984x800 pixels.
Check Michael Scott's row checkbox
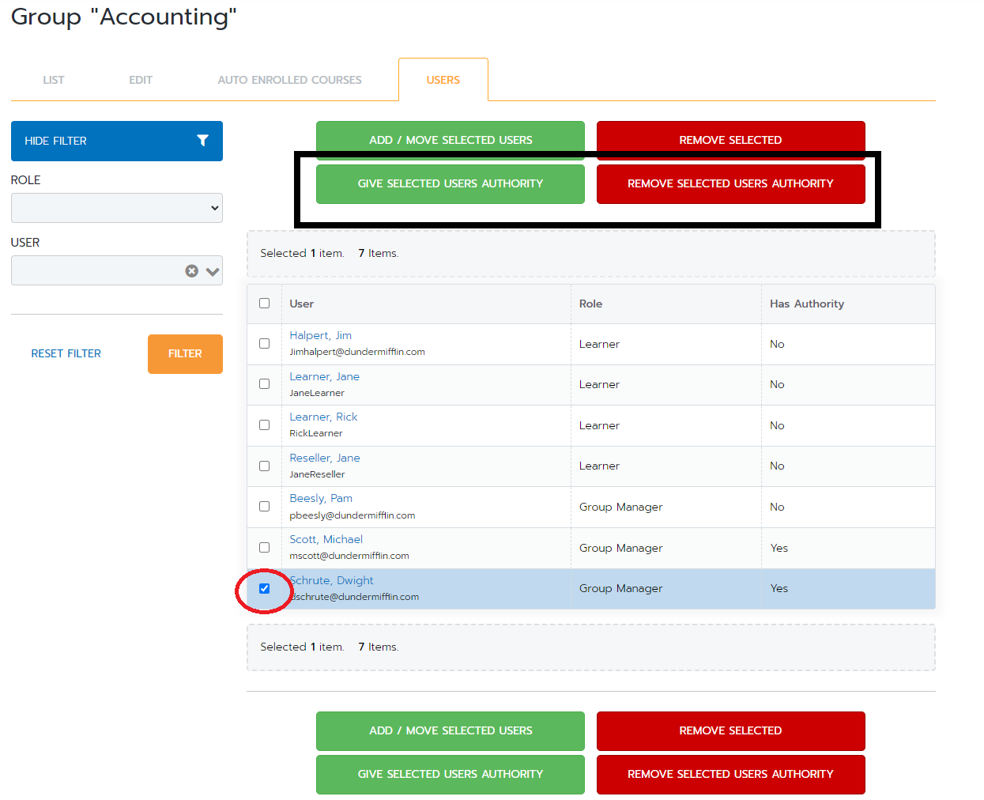tap(264, 546)
